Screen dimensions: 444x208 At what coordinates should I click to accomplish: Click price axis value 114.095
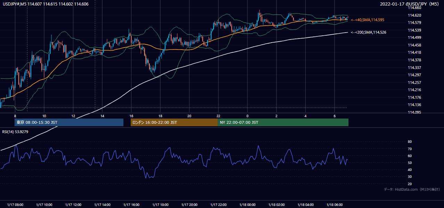[x=415, y=112]
